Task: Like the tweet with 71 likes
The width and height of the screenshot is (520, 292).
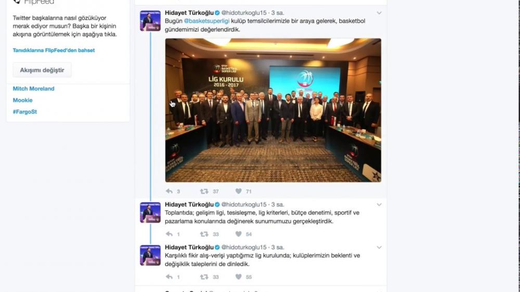Action: 239,191
